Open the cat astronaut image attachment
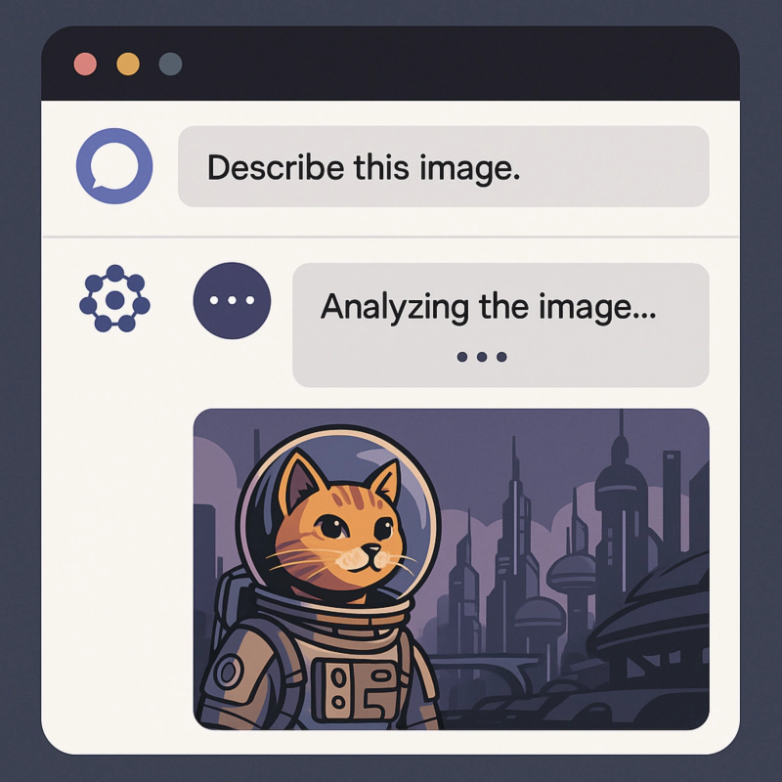 click(452, 569)
